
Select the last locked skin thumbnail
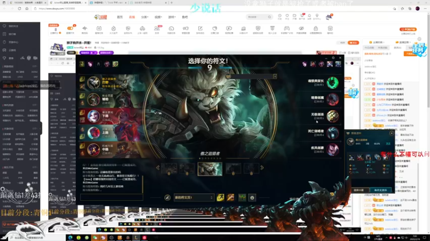coord(251,168)
